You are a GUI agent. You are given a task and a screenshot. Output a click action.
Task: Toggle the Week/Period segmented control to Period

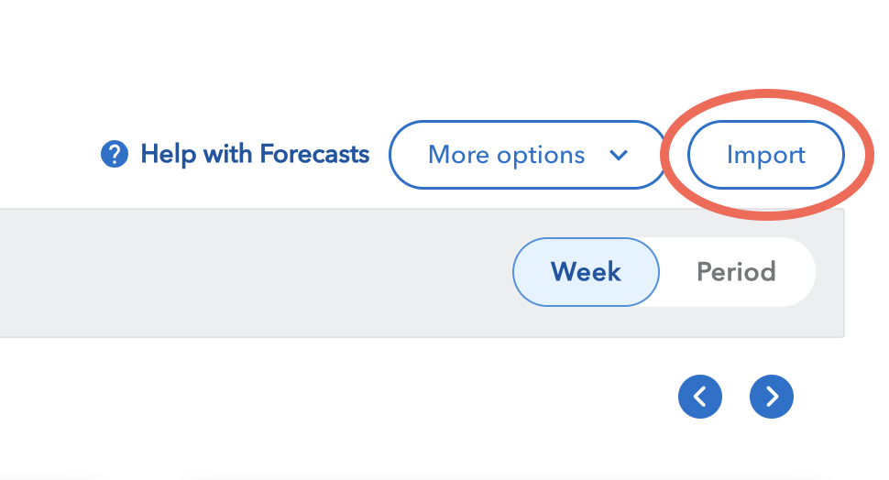737,272
